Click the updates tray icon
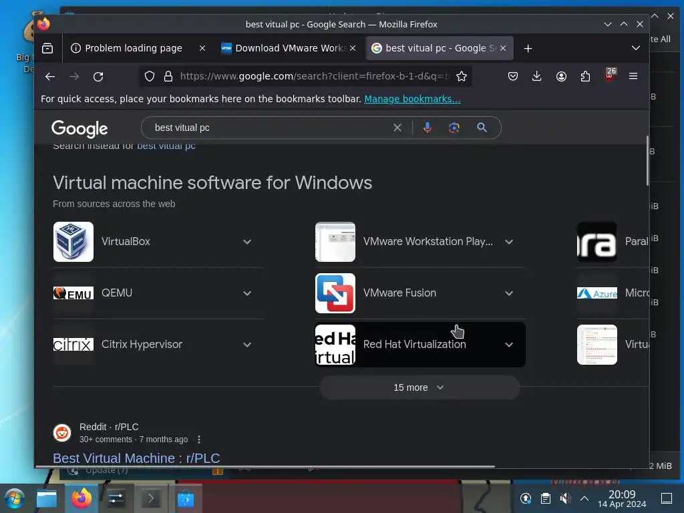 526,498
